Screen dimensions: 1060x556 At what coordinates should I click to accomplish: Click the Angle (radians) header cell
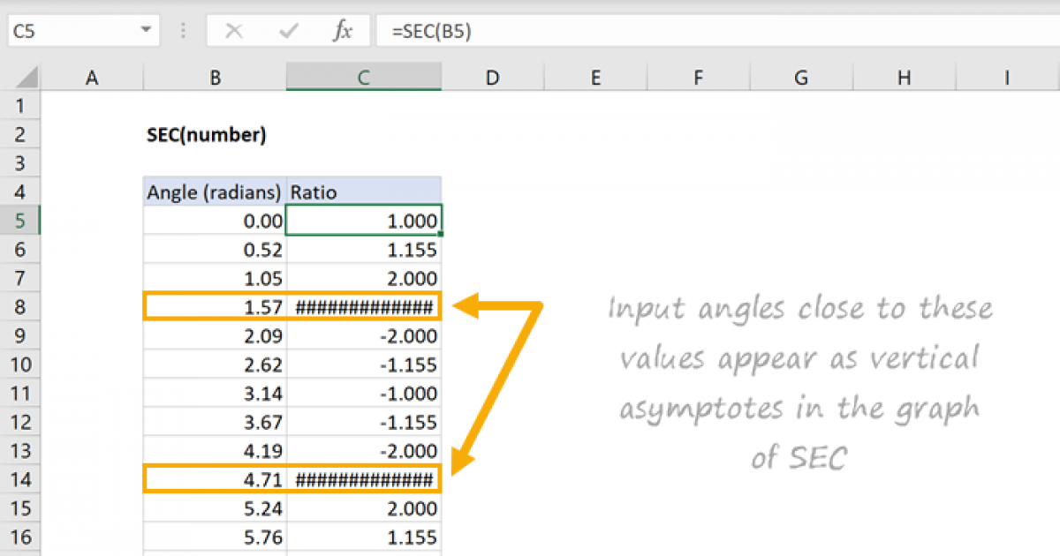coord(214,192)
